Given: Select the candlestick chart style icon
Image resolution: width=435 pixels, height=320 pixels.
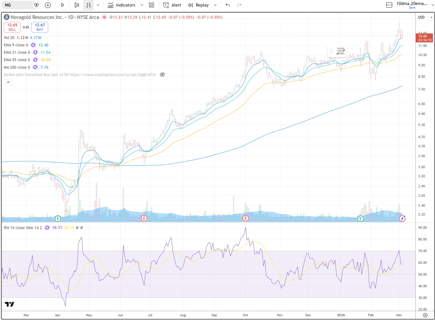Looking at the screenshot, I should point(77,5).
